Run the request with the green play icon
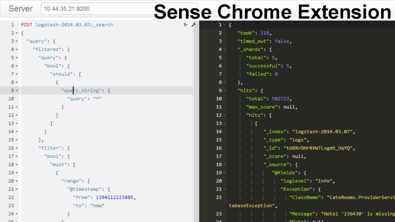The height and width of the screenshot is (222, 395). (x=186, y=25)
